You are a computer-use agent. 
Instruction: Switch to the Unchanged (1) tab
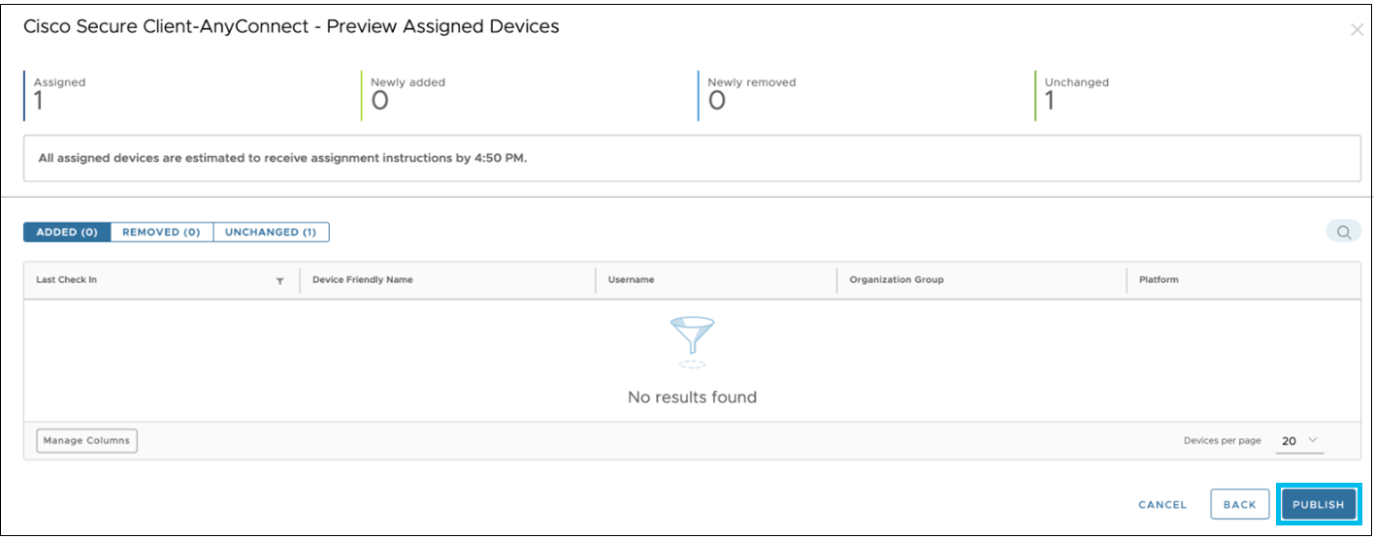(271, 233)
